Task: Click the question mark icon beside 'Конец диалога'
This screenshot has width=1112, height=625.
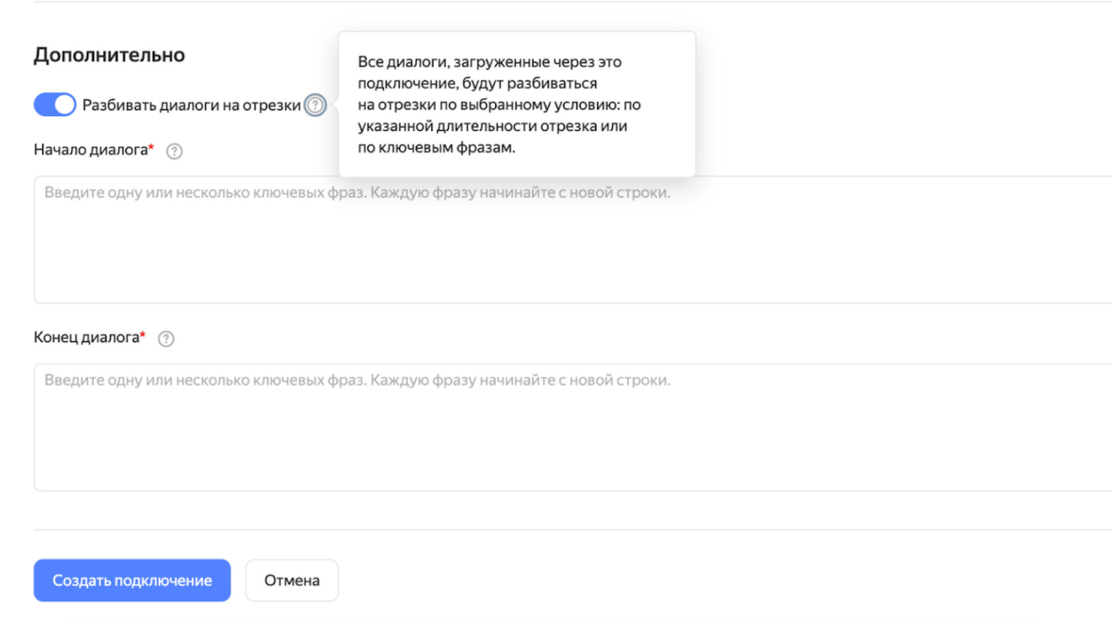Action: (166, 338)
